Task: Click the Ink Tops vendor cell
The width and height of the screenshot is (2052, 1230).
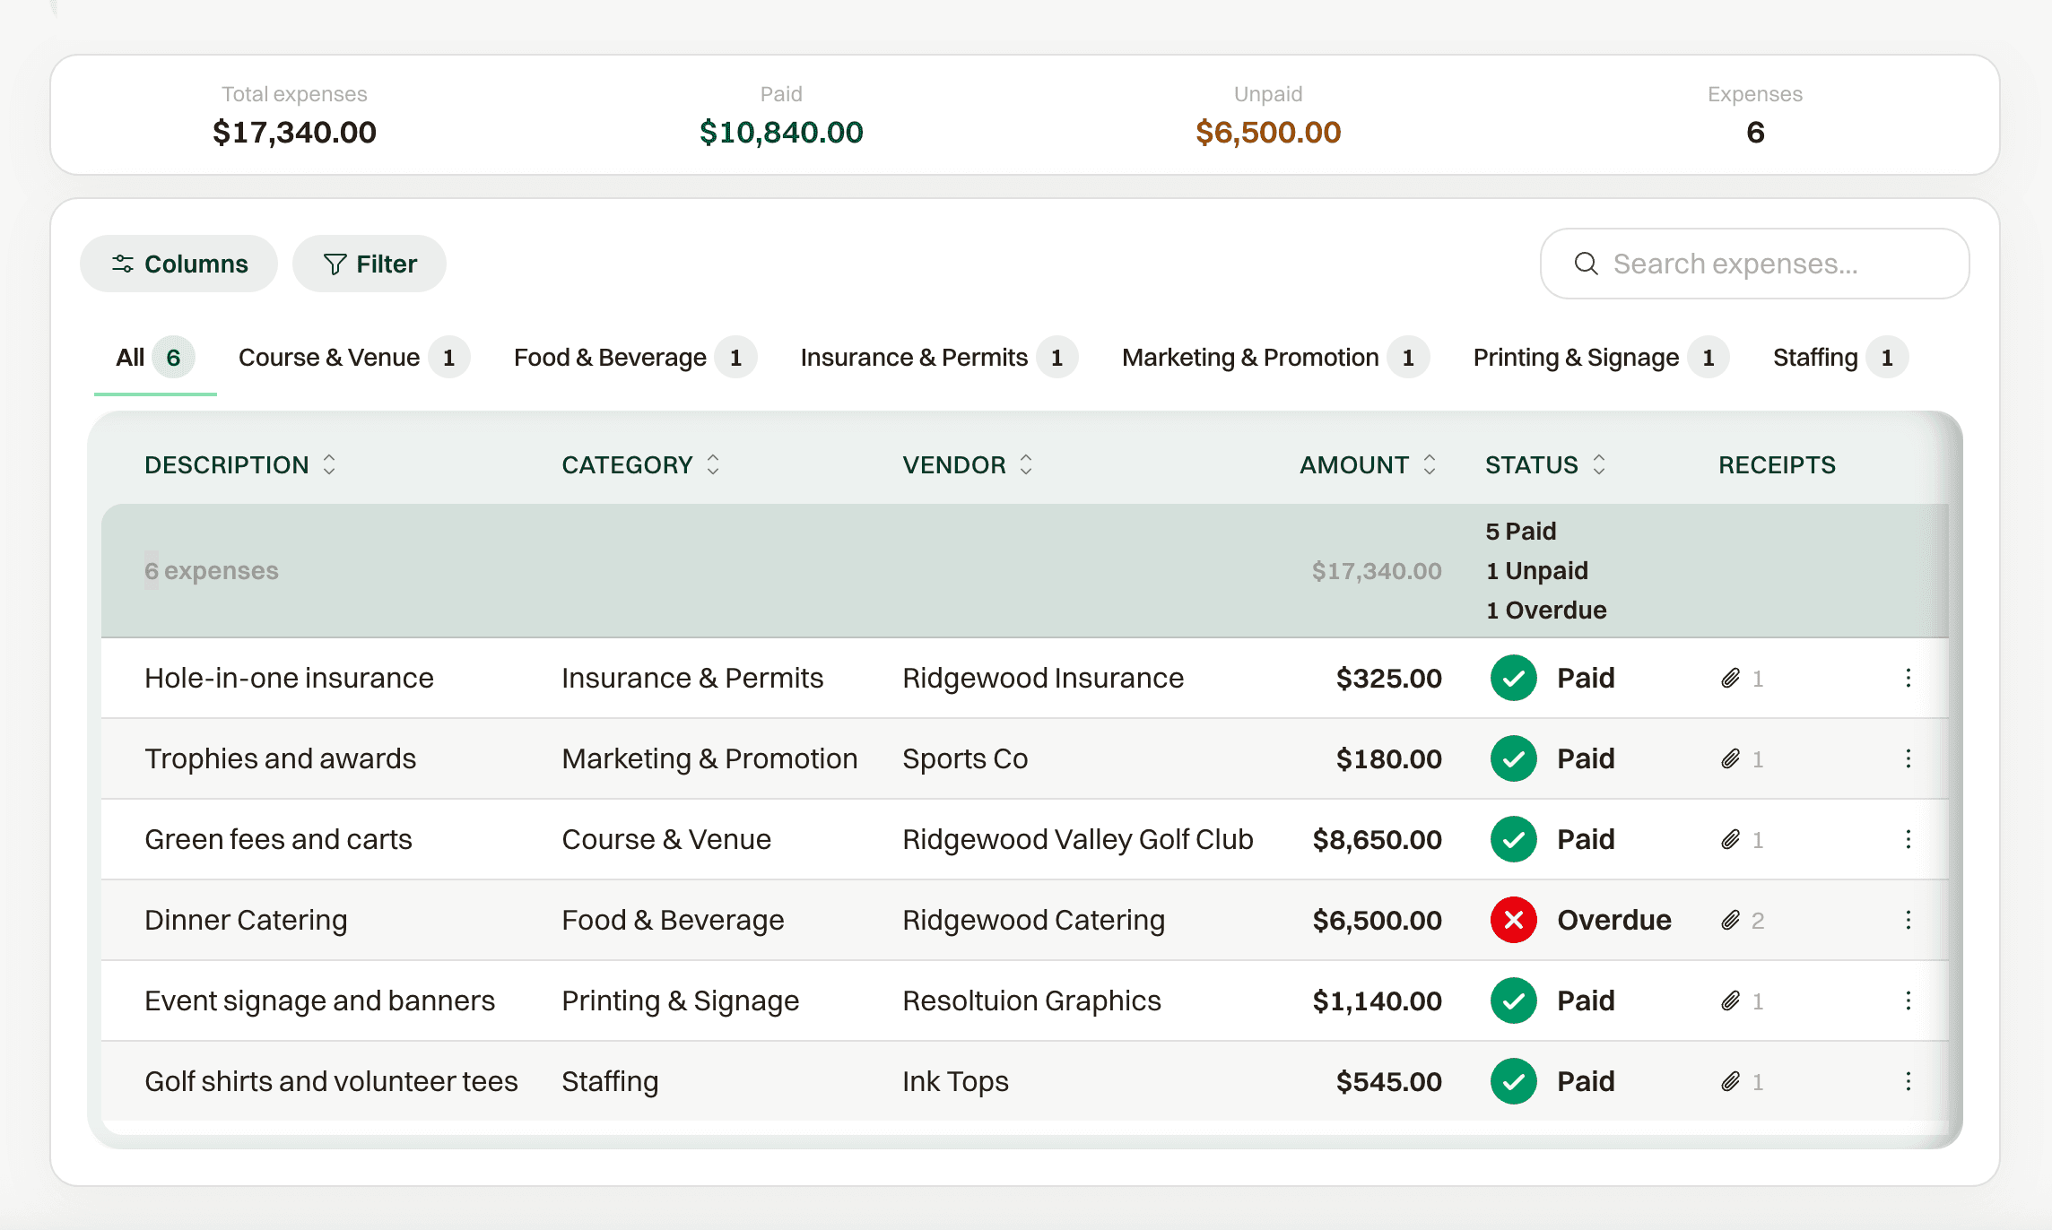Action: point(955,1082)
